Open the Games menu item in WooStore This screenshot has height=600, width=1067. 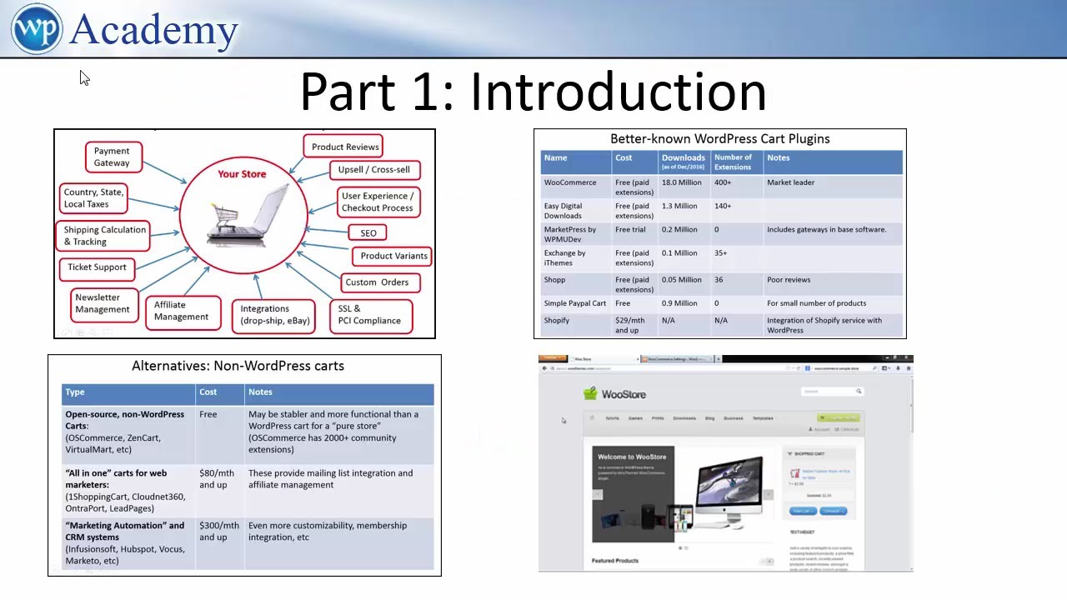click(635, 418)
